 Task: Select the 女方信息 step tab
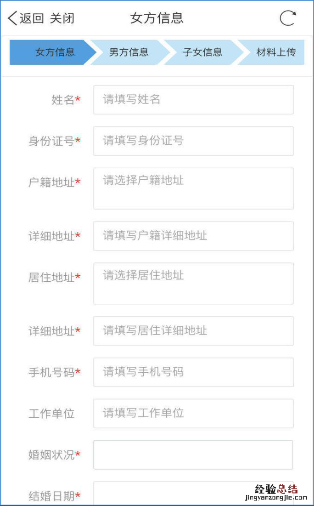tap(54, 52)
